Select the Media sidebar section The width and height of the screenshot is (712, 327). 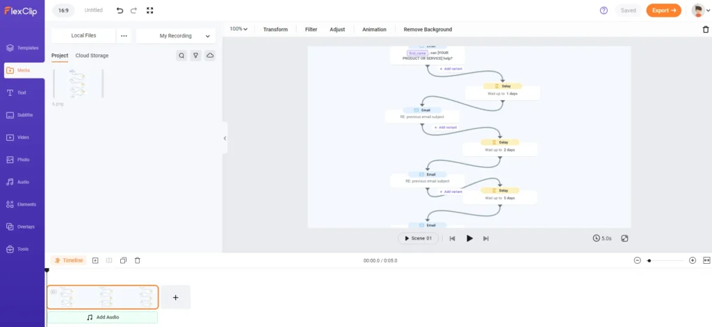[x=24, y=70]
